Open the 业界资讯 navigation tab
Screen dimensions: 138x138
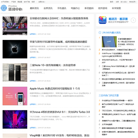(48, 8)
